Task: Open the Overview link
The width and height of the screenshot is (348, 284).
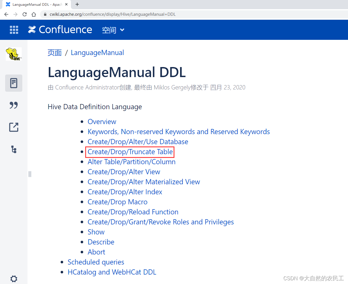Action: pyautogui.click(x=102, y=122)
